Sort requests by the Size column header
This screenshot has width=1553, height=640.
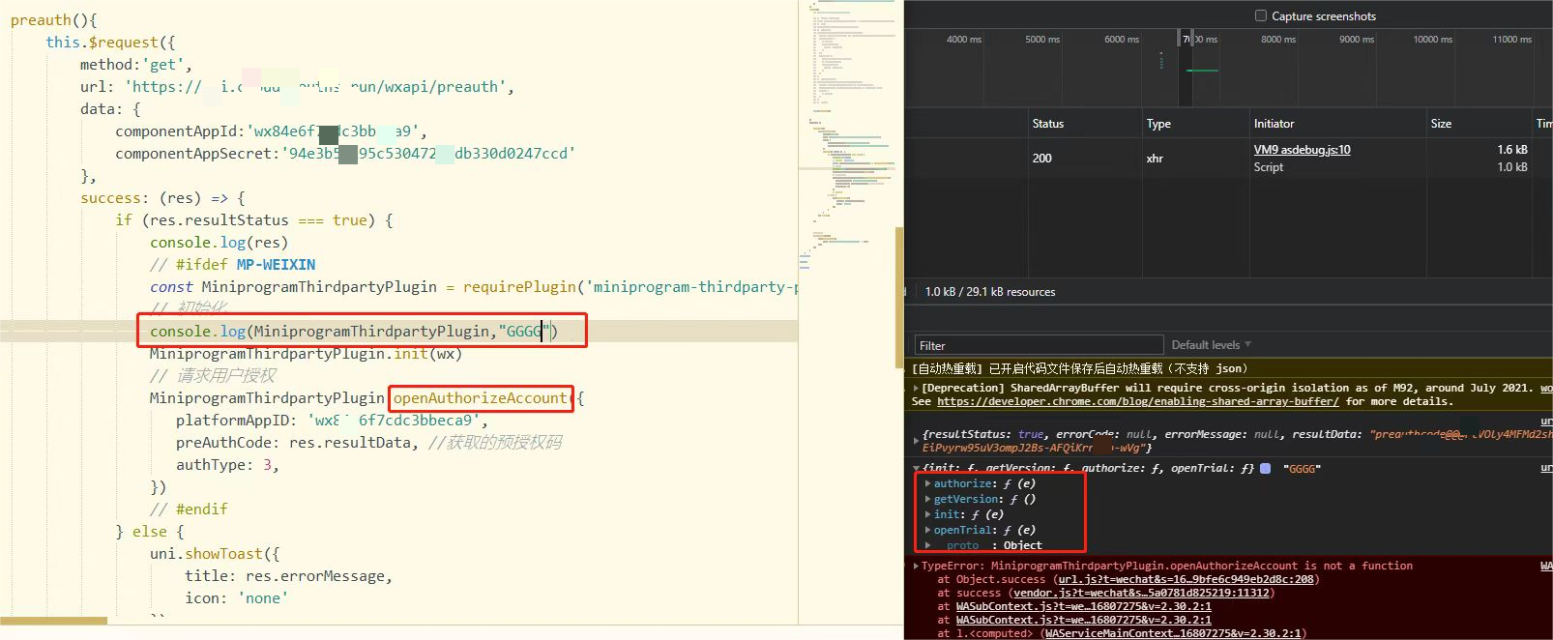(1441, 124)
